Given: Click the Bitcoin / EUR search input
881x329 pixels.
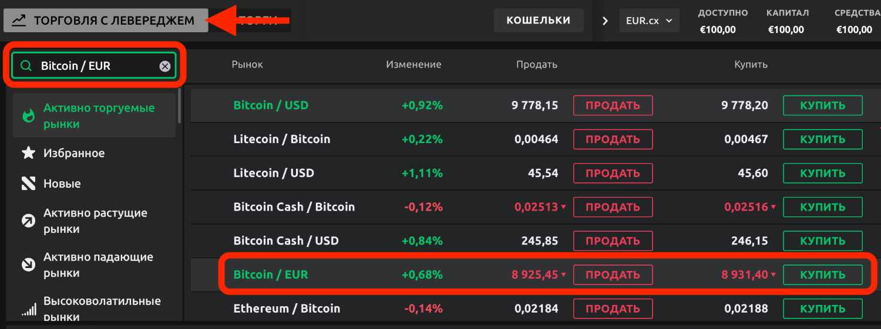Looking at the screenshot, I should 94,66.
